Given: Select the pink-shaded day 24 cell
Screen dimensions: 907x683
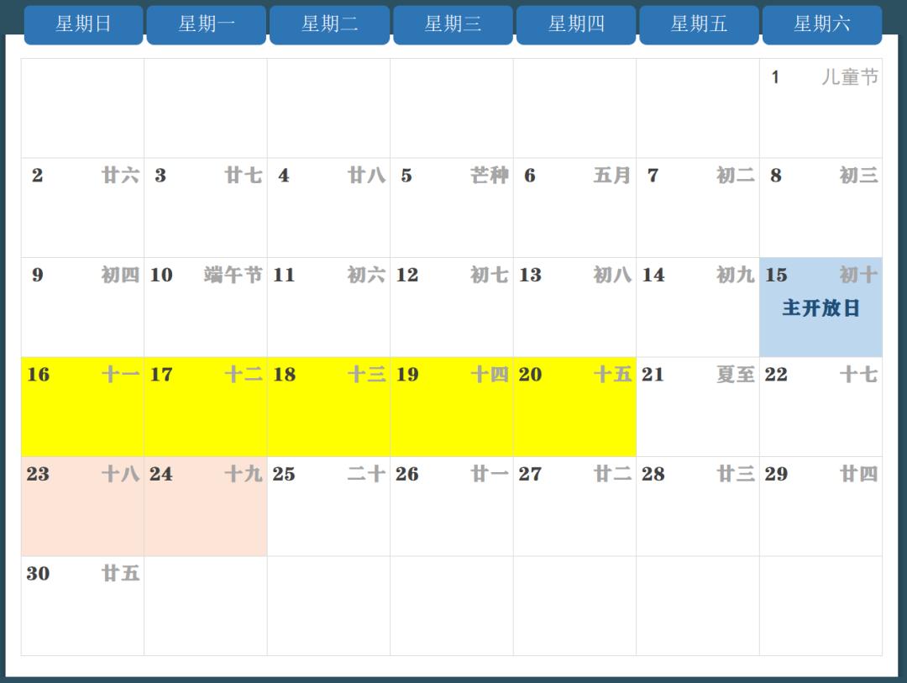Looking at the screenshot, I should (x=206, y=507).
